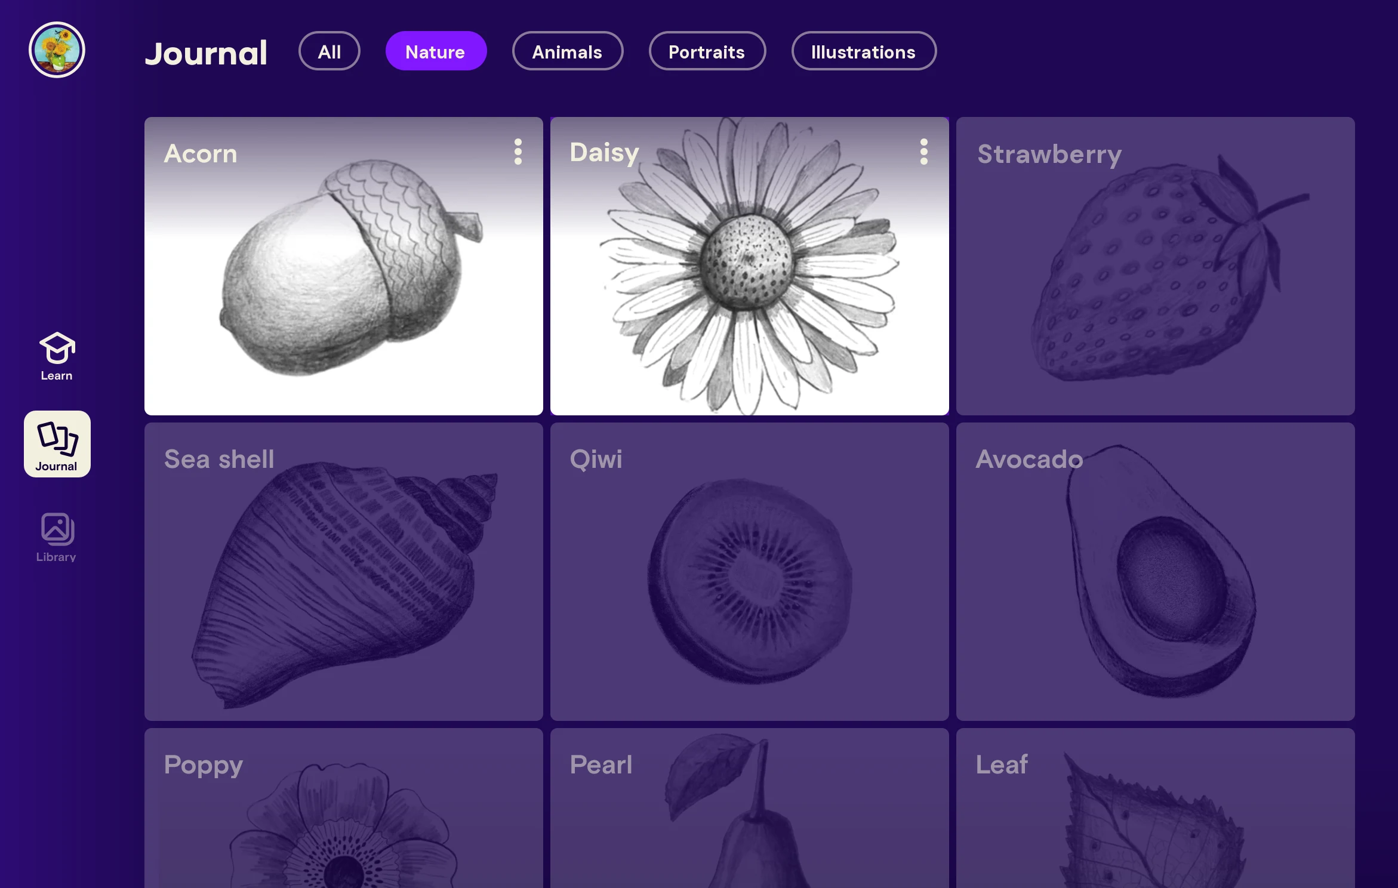
Task: Open the Leaf drawing card
Action: [1156, 808]
